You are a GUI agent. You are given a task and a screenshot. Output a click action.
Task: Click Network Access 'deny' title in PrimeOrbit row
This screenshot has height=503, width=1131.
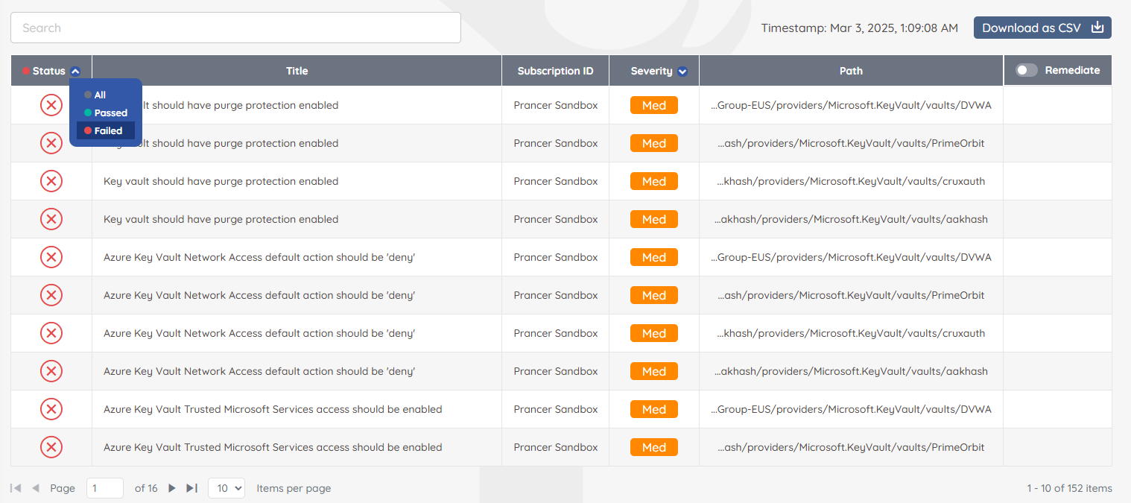[259, 295]
